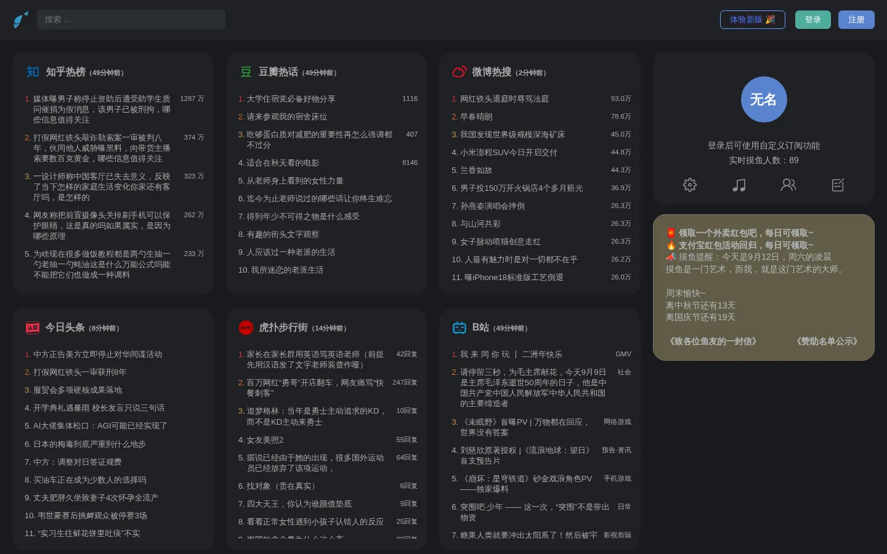Open Bilibili item 我来同你玩 二洲年快乐
This screenshot has height=554, width=887.
point(511,354)
